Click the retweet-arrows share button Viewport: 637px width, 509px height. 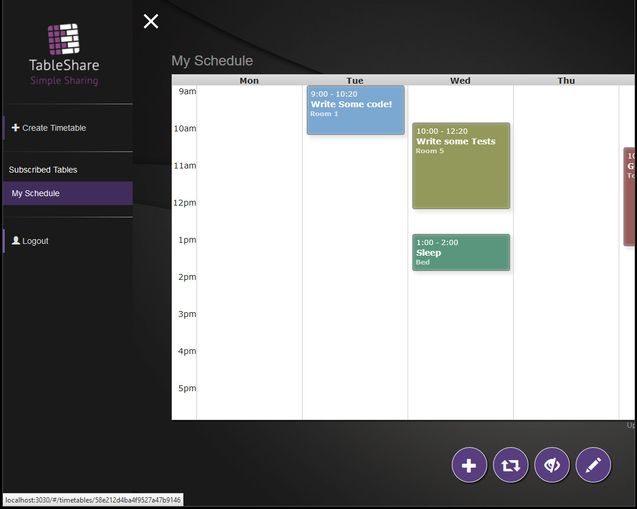[x=510, y=465]
